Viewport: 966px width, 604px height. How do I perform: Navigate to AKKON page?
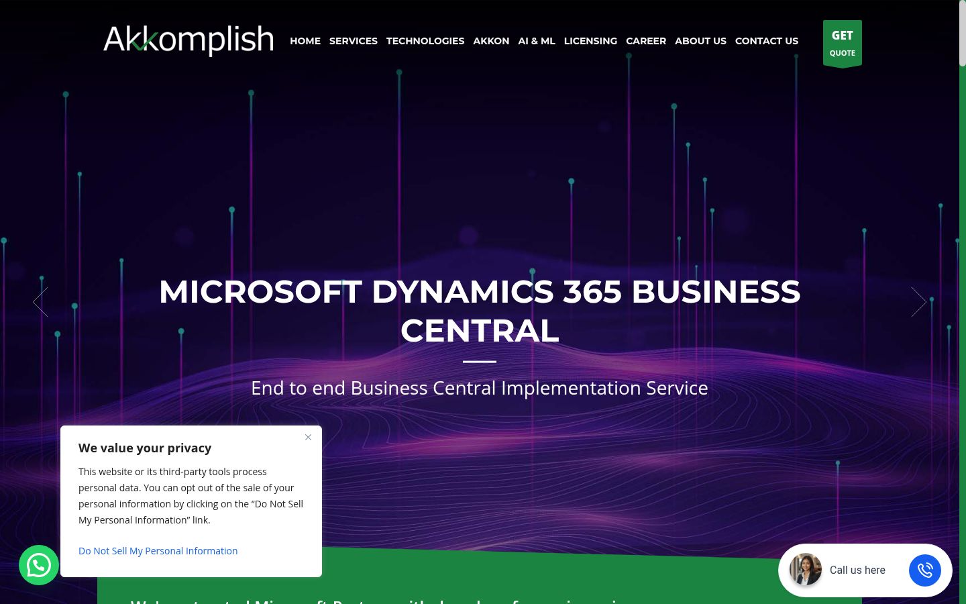pos(491,41)
